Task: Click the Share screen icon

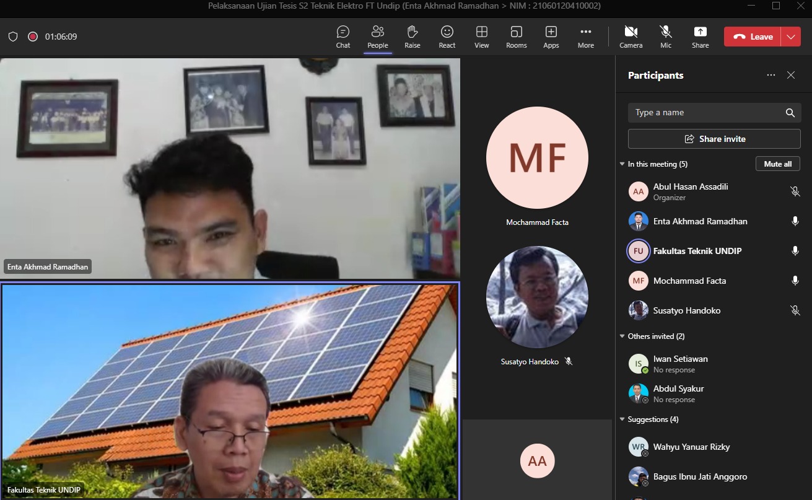Action: pyautogui.click(x=700, y=37)
